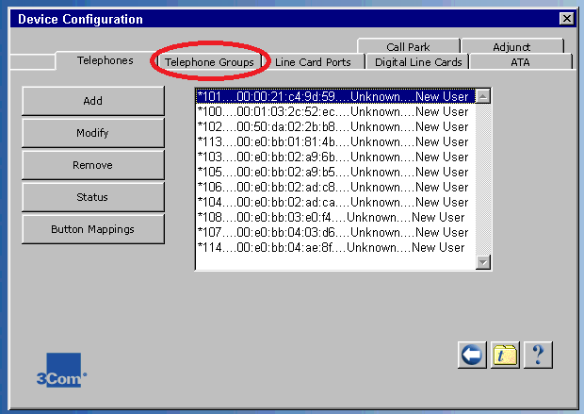Click the question mark help icon
The image size is (584, 414).
click(538, 355)
